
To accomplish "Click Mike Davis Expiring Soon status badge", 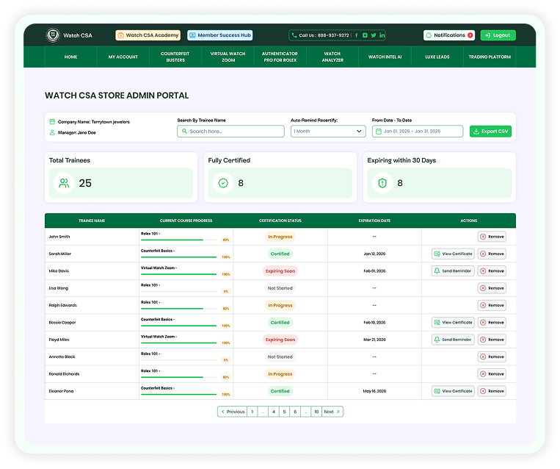I will (280, 271).
